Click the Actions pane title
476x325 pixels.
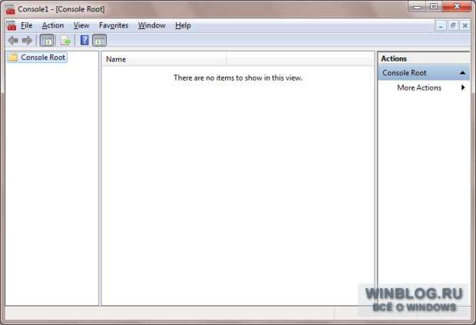tap(394, 58)
